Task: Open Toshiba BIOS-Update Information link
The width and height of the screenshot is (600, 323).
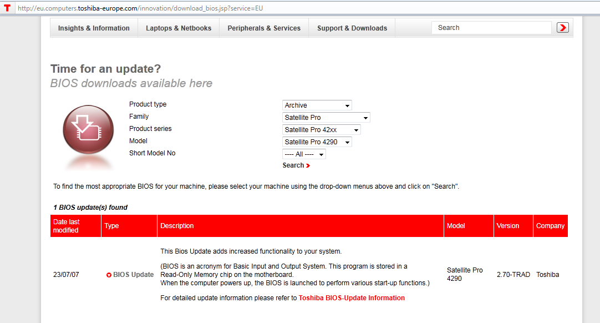Action: click(x=352, y=298)
